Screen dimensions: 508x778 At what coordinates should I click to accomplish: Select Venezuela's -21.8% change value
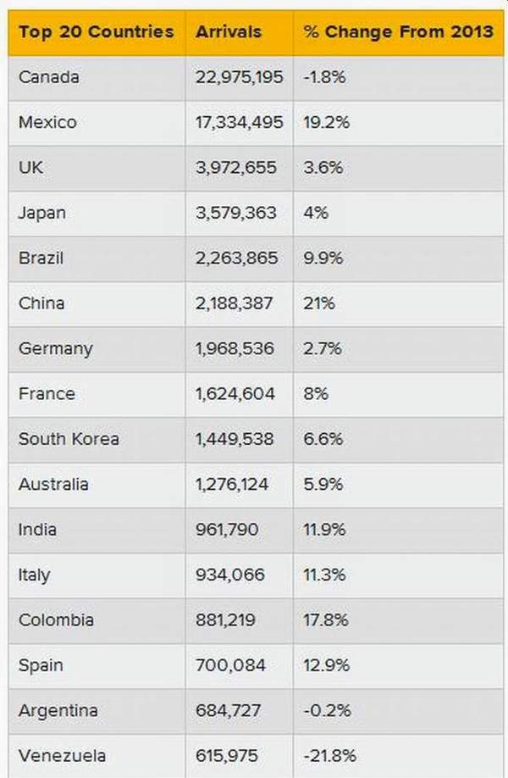[x=329, y=756]
